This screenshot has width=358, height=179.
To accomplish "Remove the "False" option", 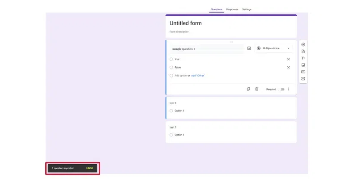I will [x=288, y=68].
